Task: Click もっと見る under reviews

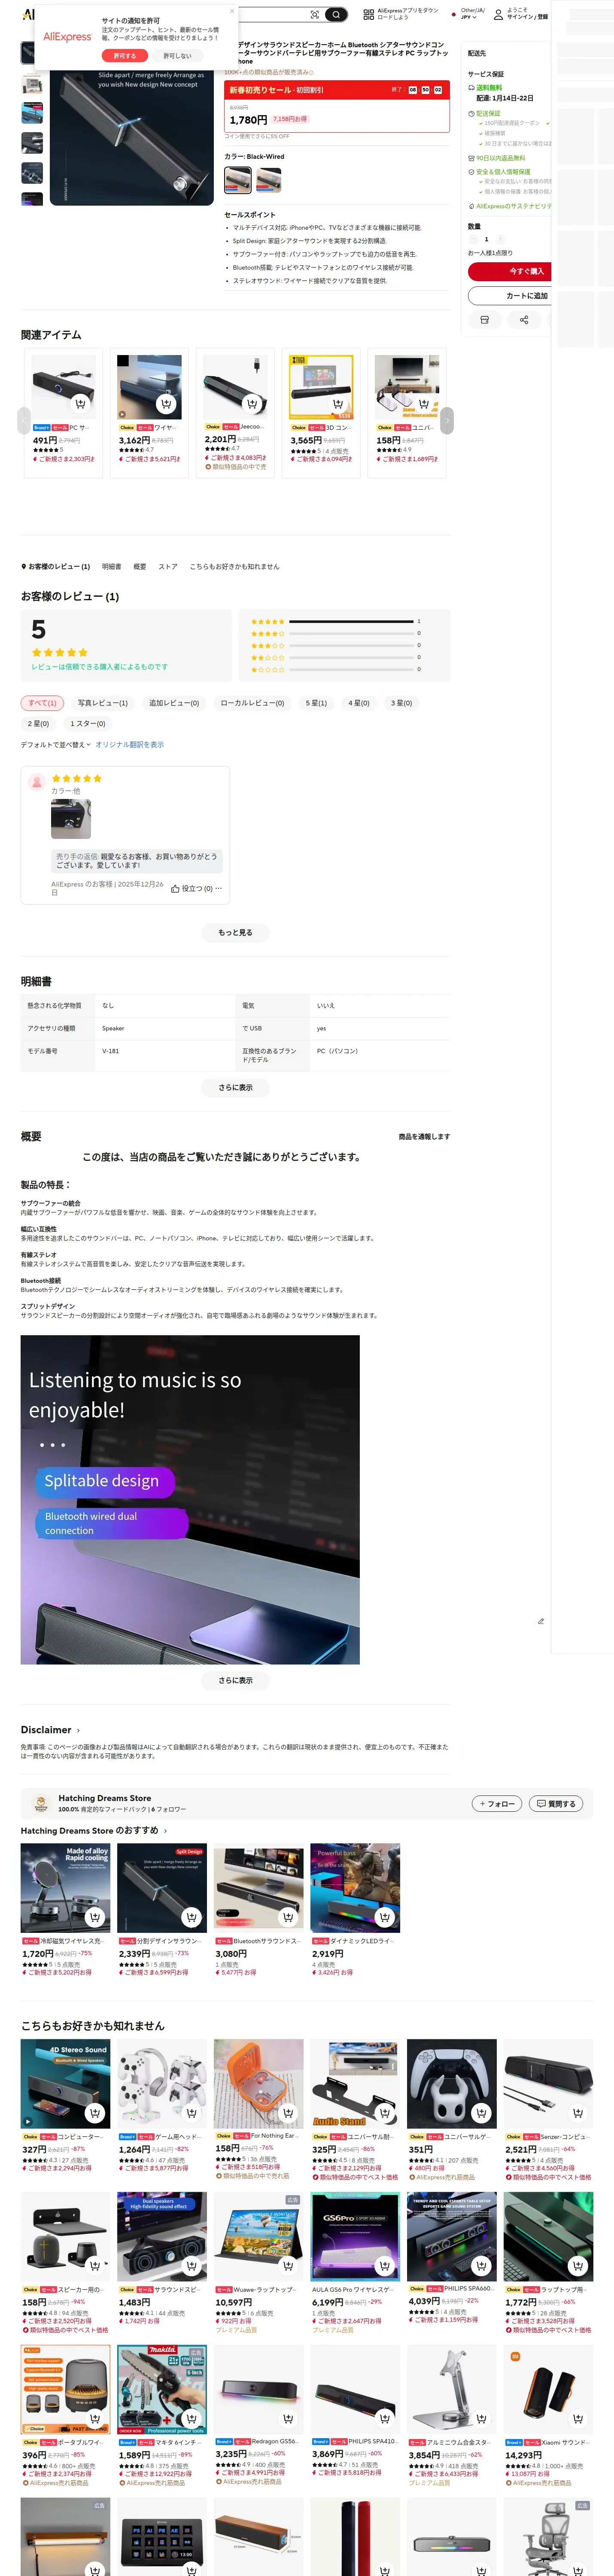Action: [x=235, y=933]
